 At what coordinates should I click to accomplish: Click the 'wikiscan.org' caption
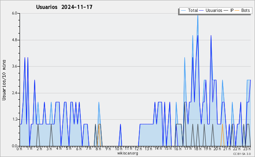(x=127, y=153)
